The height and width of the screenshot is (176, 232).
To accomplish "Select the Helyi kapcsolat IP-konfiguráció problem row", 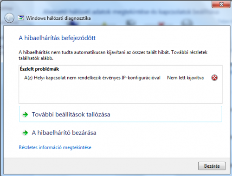I will click(x=121, y=78).
